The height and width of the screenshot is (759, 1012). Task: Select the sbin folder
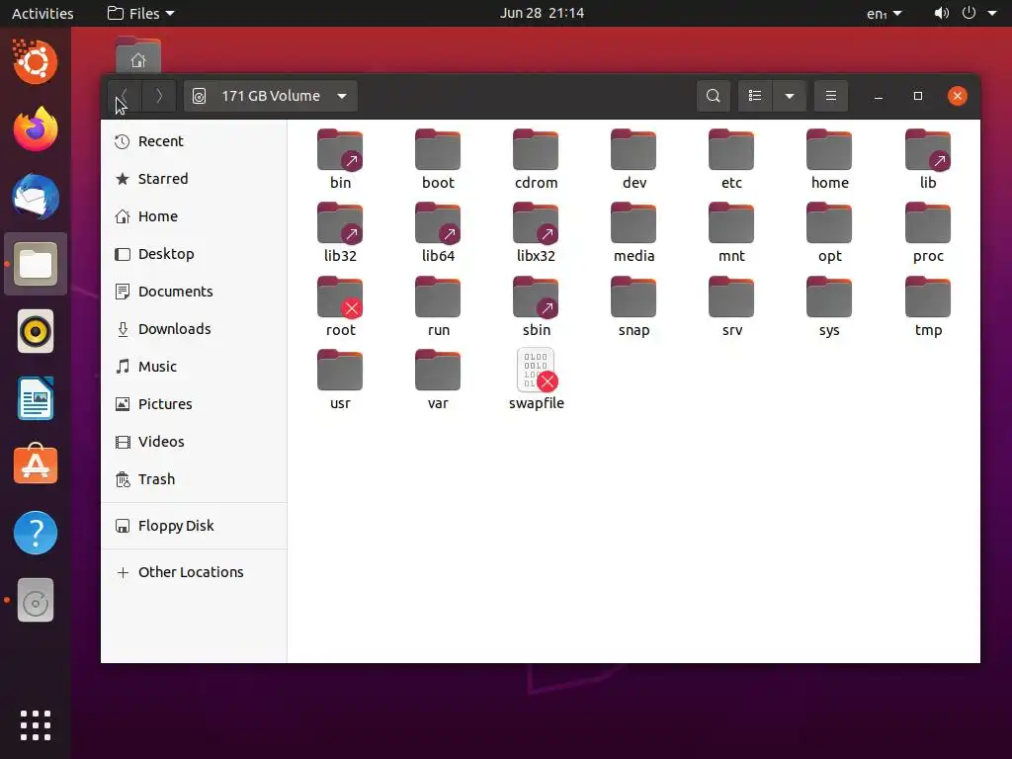pyautogui.click(x=536, y=306)
